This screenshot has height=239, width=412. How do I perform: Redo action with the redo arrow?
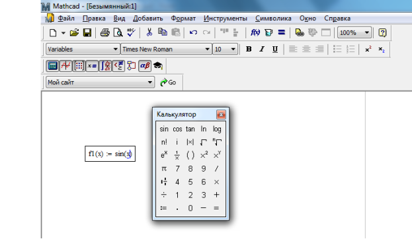206,33
